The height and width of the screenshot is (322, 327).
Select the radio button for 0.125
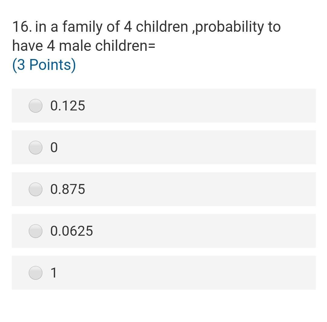point(35,106)
